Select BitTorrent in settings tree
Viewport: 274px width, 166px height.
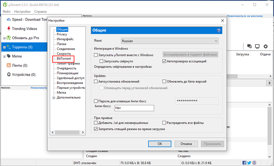(64, 59)
